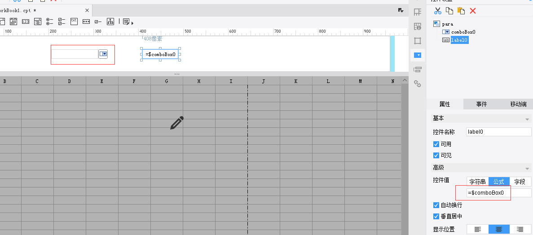Switch to the 属性 tab

tap(445, 104)
